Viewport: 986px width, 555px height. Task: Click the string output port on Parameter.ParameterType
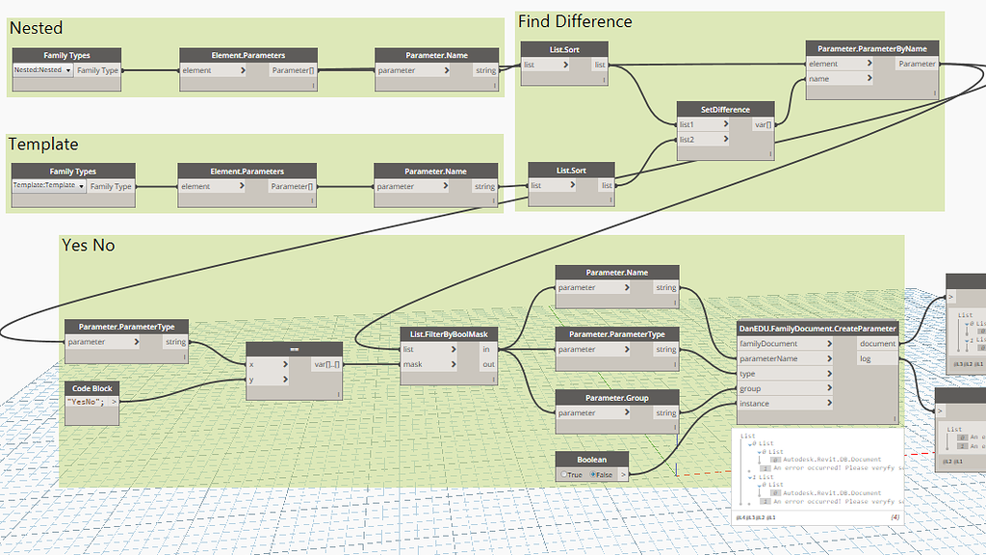(176, 342)
